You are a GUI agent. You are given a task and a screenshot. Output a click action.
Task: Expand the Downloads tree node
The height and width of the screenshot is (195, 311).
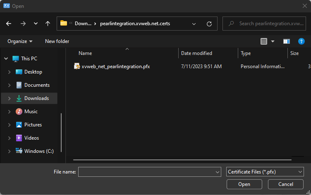click(x=9, y=98)
